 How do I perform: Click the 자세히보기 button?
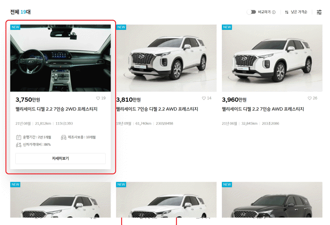point(60,158)
